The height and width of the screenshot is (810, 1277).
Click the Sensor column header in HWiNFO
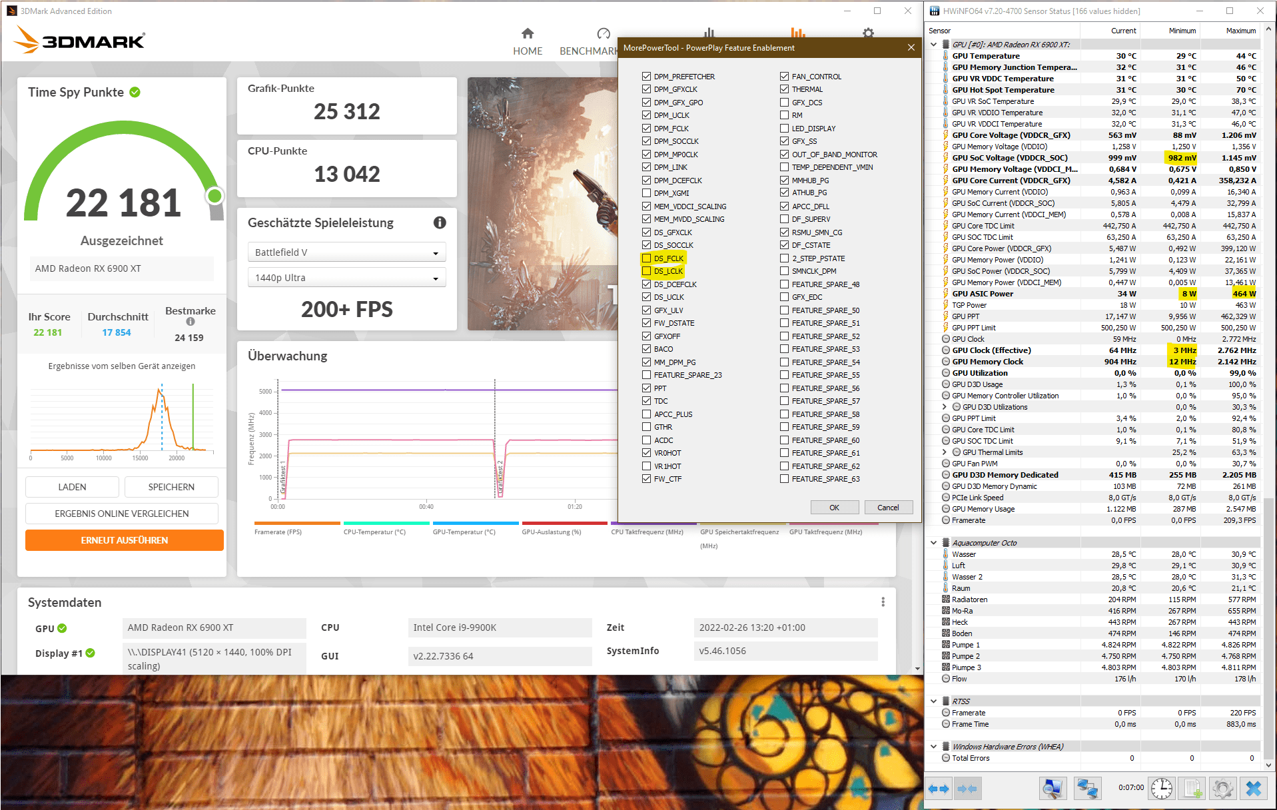click(x=1003, y=31)
